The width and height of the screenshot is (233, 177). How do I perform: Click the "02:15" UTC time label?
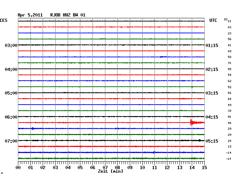pyautogui.click(x=212, y=70)
